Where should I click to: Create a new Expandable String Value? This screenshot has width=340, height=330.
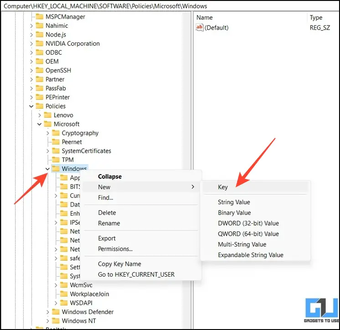coord(255,255)
